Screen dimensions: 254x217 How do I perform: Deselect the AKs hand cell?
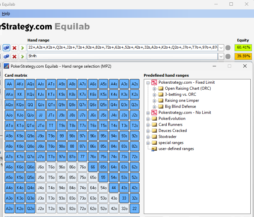[x=20, y=84]
